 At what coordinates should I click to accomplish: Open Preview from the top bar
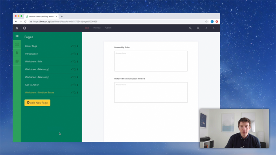(x=97, y=28)
